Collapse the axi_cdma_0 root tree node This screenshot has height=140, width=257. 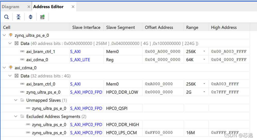tap(4, 68)
